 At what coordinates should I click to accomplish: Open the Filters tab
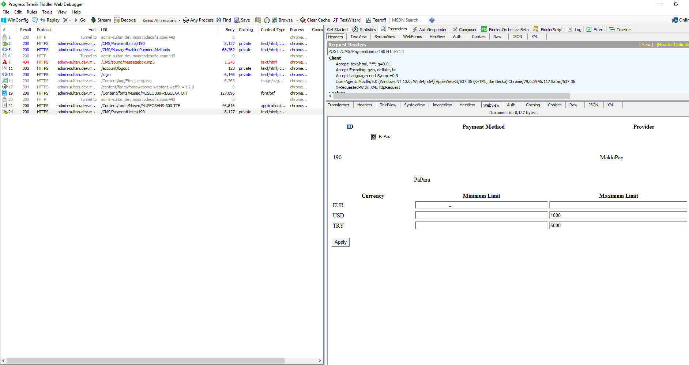click(595, 30)
